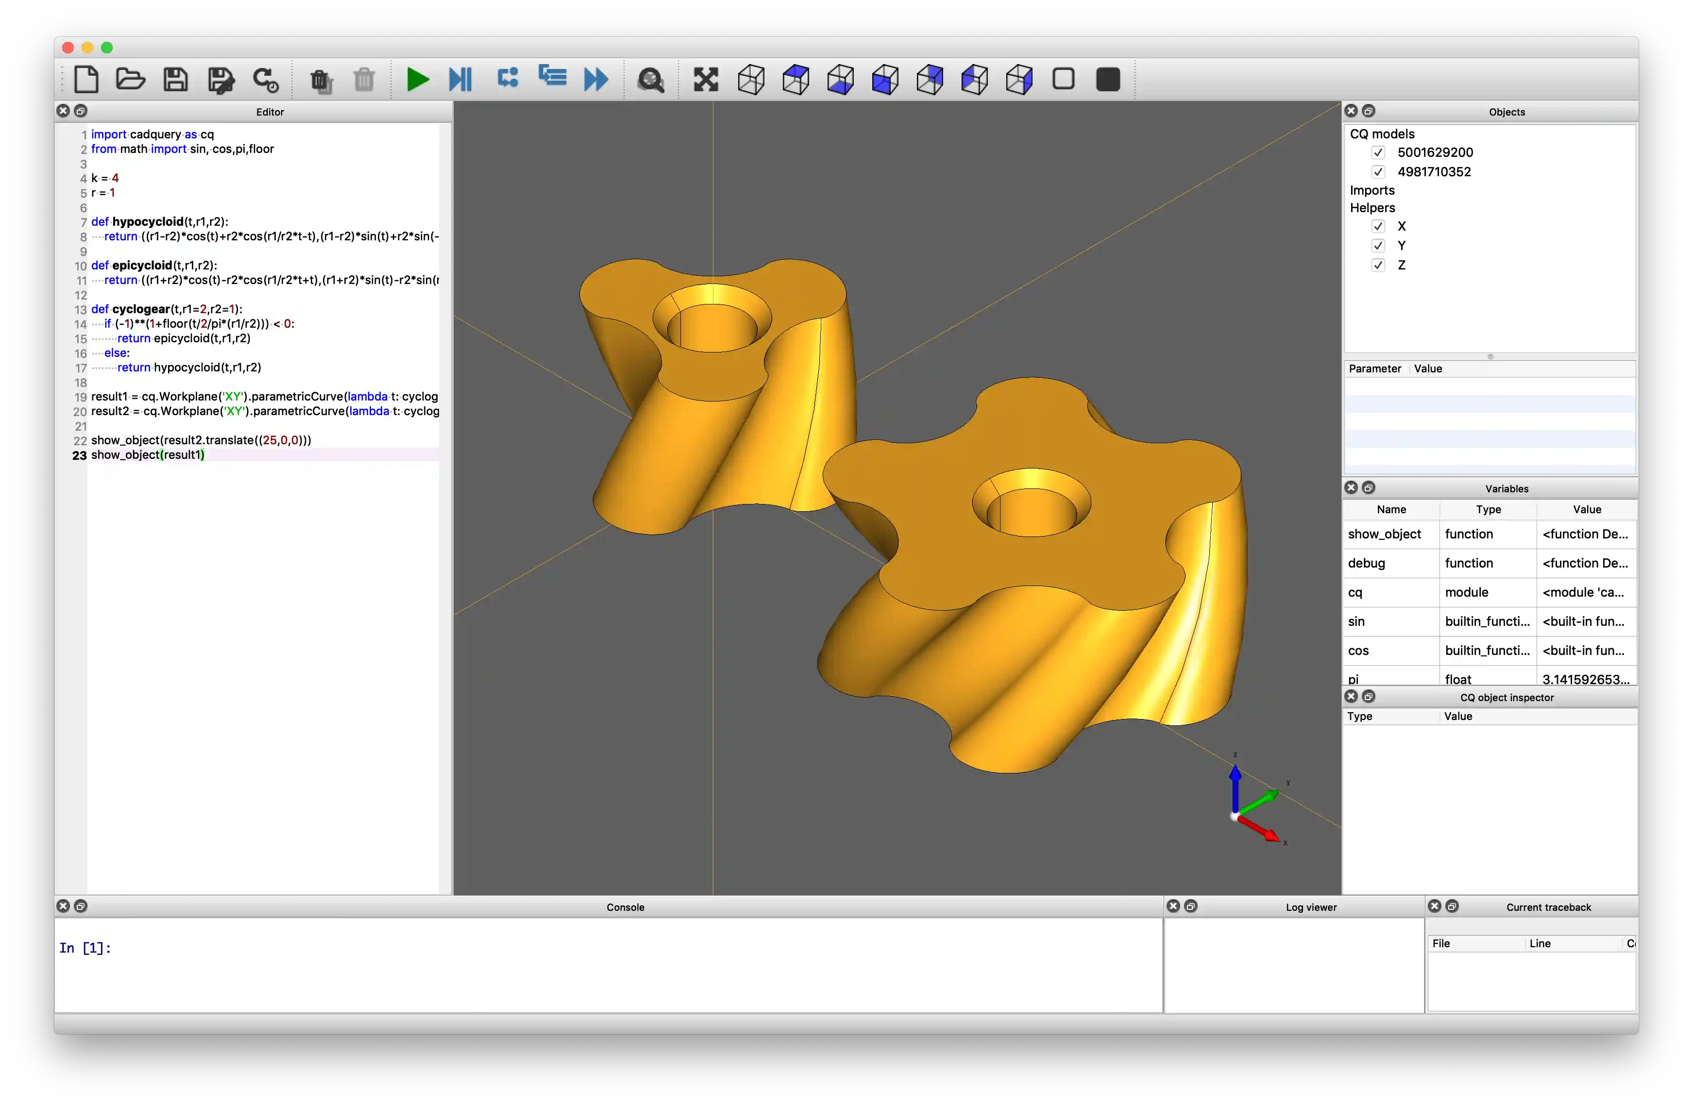Start the debugger with the Debug icon
This screenshot has width=1693, height=1106.
pos(460,80)
